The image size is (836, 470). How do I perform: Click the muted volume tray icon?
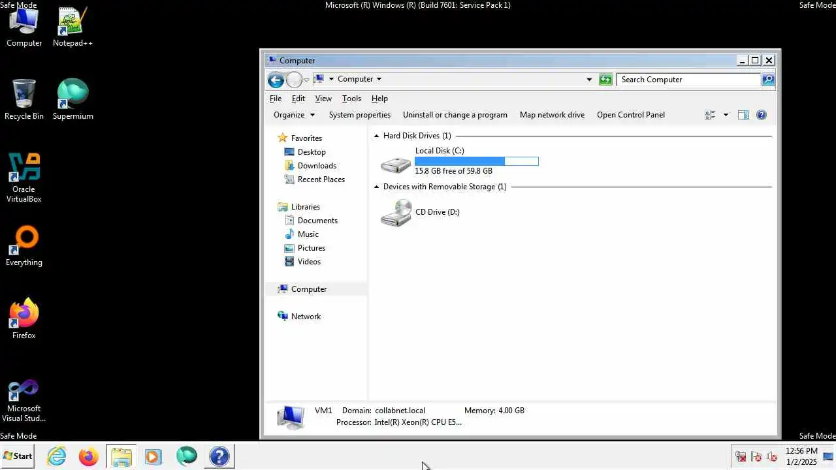[772, 457]
